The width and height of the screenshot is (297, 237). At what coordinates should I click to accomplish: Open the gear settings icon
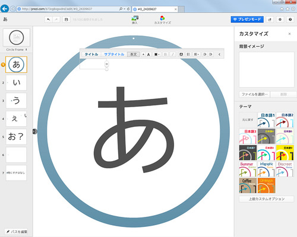pyautogui.click(x=280, y=20)
